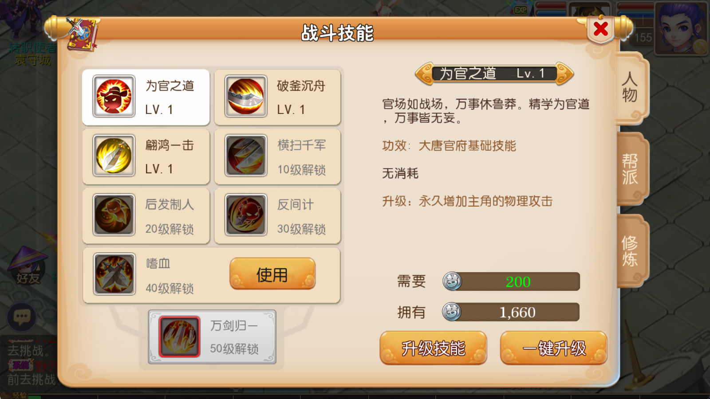Switch to the 人物 tab
This screenshot has height=399, width=710.
tap(631, 87)
